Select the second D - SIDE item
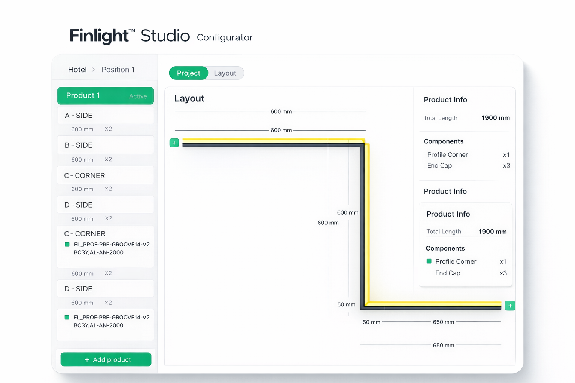The height and width of the screenshot is (383, 575). tap(106, 289)
